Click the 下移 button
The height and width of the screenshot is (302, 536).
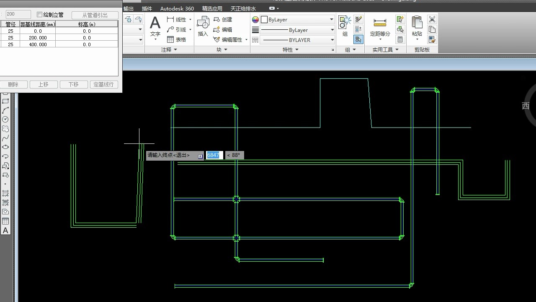73,84
